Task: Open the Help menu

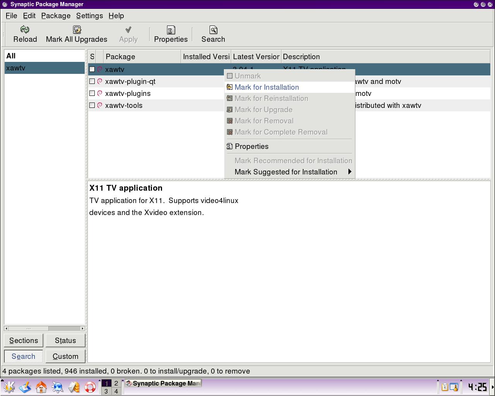Action: coord(116,16)
